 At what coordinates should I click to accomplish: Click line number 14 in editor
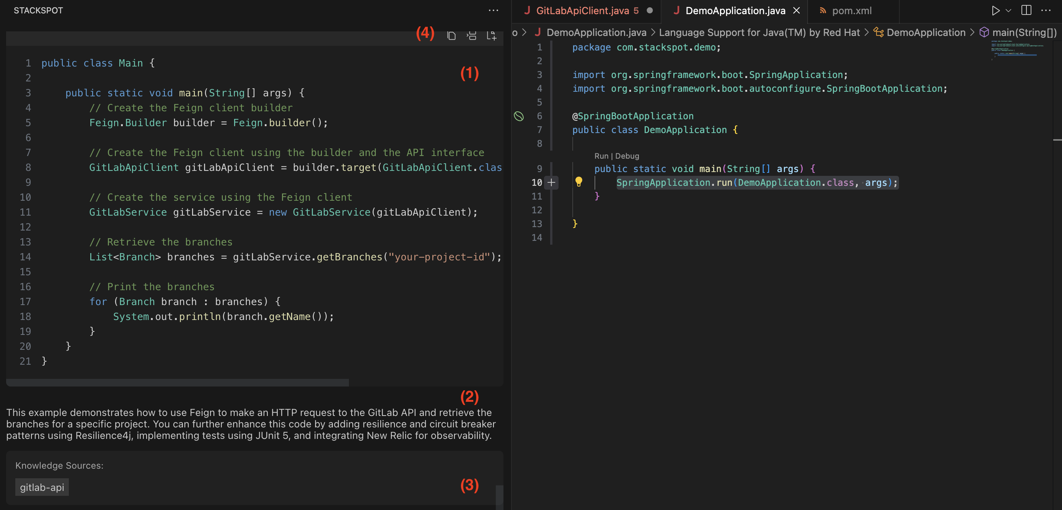click(536, 238)
